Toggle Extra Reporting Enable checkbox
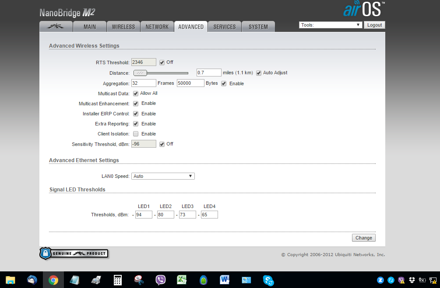Screen dimensions: 440x288 click(x=136, y=124)
